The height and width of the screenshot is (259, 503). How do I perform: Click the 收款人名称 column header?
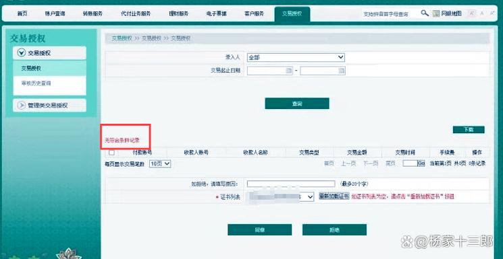click(255, 153)
